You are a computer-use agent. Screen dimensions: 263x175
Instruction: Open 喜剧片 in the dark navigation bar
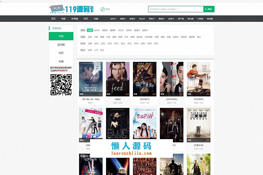(x=123, y=19)
